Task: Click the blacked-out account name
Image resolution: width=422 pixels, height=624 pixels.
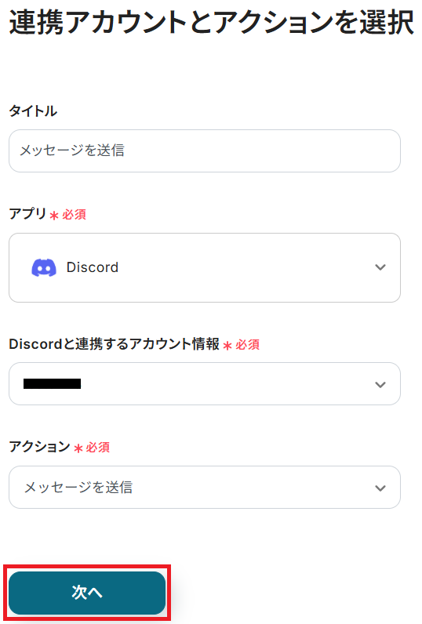Action: pos(52,383)
